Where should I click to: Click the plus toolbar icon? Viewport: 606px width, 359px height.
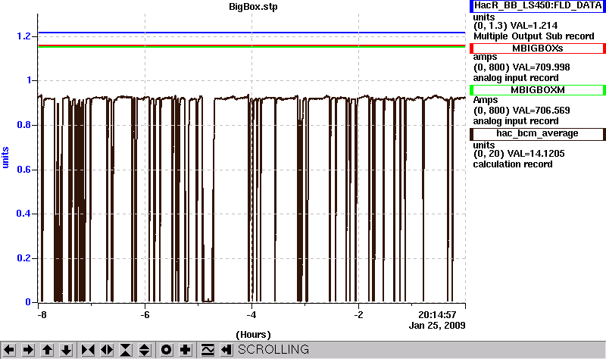coord(185,350)
